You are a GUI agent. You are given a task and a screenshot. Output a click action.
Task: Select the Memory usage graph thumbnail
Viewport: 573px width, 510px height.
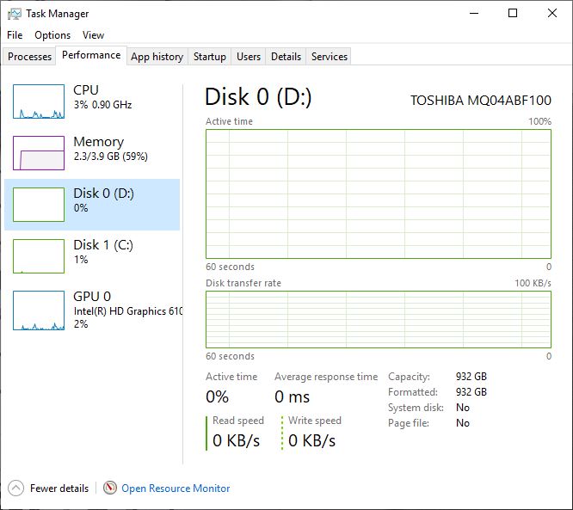pyautogui.click(x=39, y=153)
